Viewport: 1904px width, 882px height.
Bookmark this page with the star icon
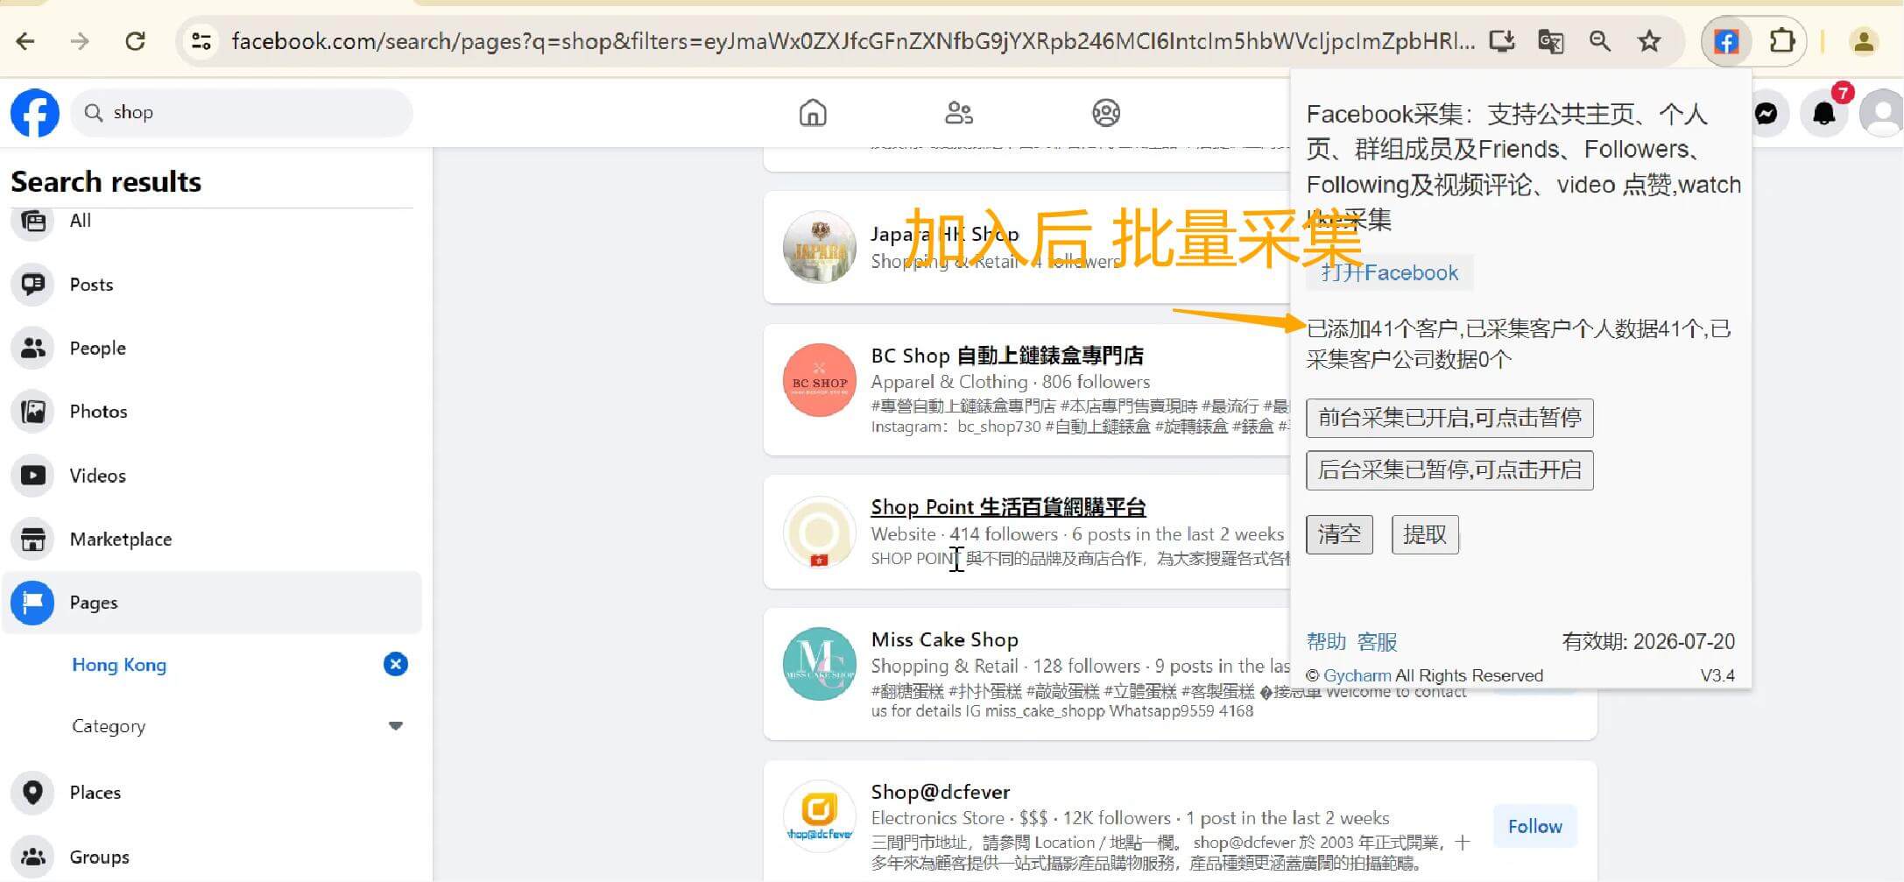pyautogui.click(x=1650, y=41)
